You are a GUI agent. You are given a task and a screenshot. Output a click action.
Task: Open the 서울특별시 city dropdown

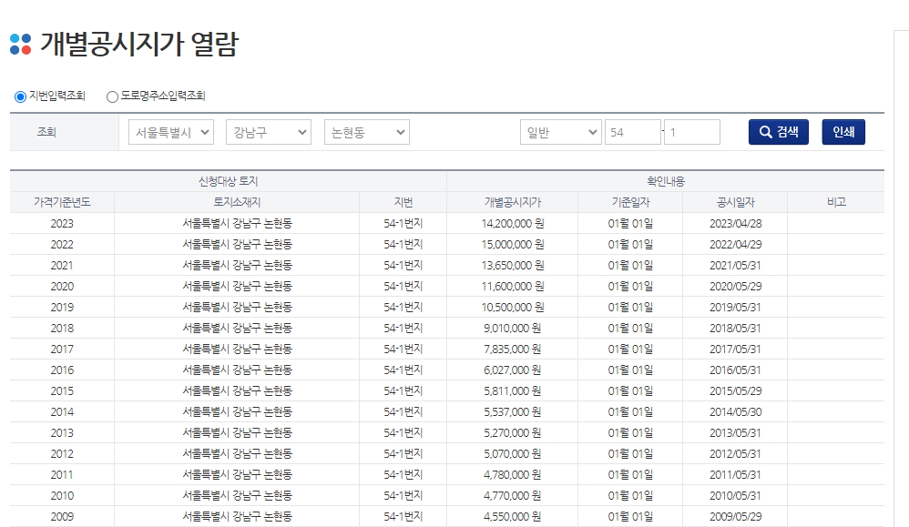169,131
